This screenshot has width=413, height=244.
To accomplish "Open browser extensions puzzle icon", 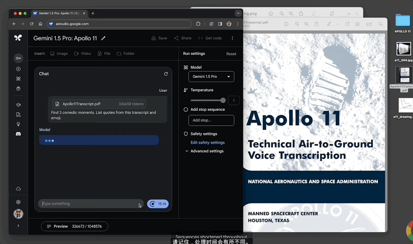I will click(198, 23).
